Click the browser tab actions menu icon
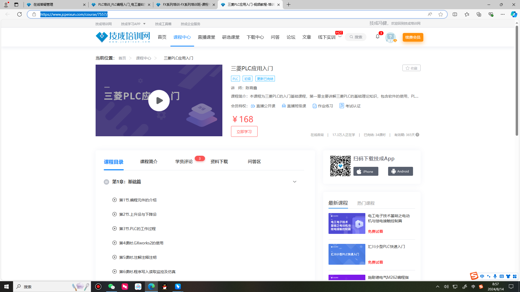The height and width of the screenshot is (292, 520). pyautogui.click(x=16, y=5)
